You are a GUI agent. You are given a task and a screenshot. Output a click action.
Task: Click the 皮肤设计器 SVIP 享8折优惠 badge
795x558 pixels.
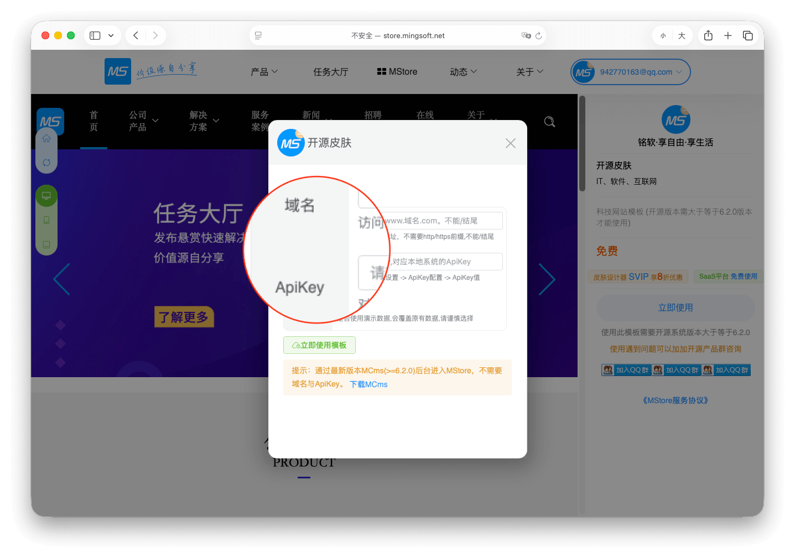[x=638, y=277]
